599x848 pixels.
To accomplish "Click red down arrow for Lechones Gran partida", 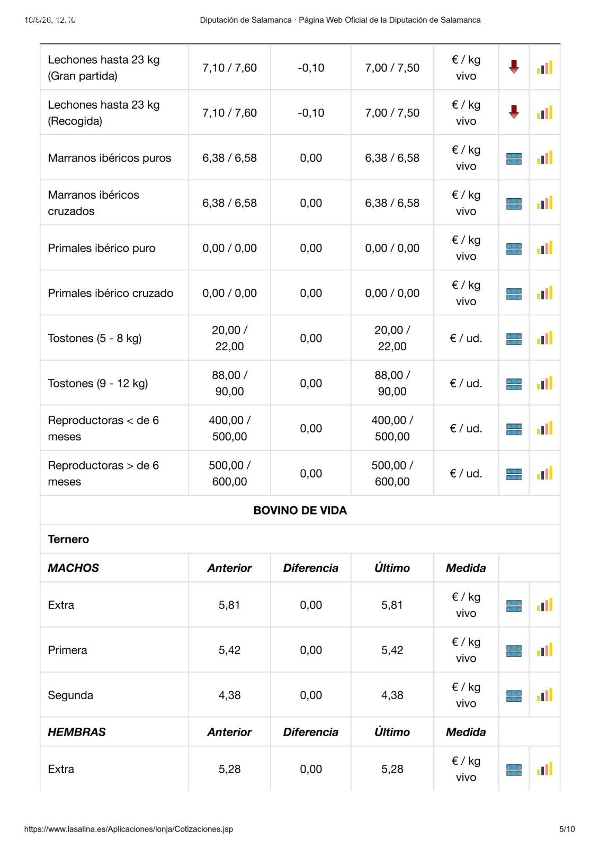I will coord(514,67).
